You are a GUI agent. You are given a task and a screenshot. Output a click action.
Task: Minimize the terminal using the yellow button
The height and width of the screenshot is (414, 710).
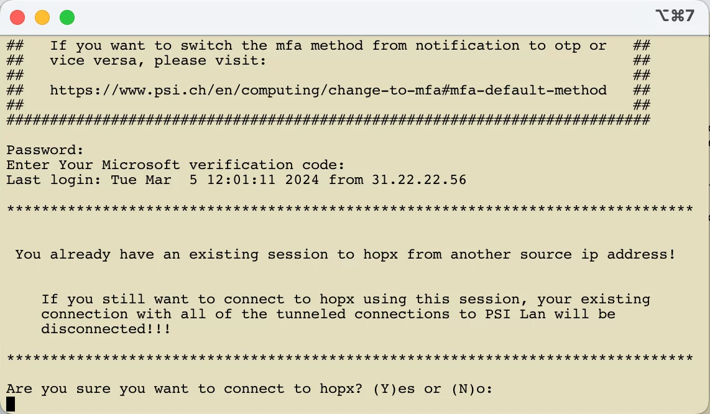pyautogui.click(x=42, y=17)
